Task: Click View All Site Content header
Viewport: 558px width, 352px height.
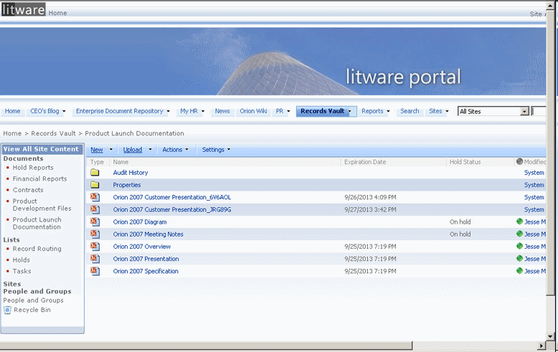Action: pos(41,149)
